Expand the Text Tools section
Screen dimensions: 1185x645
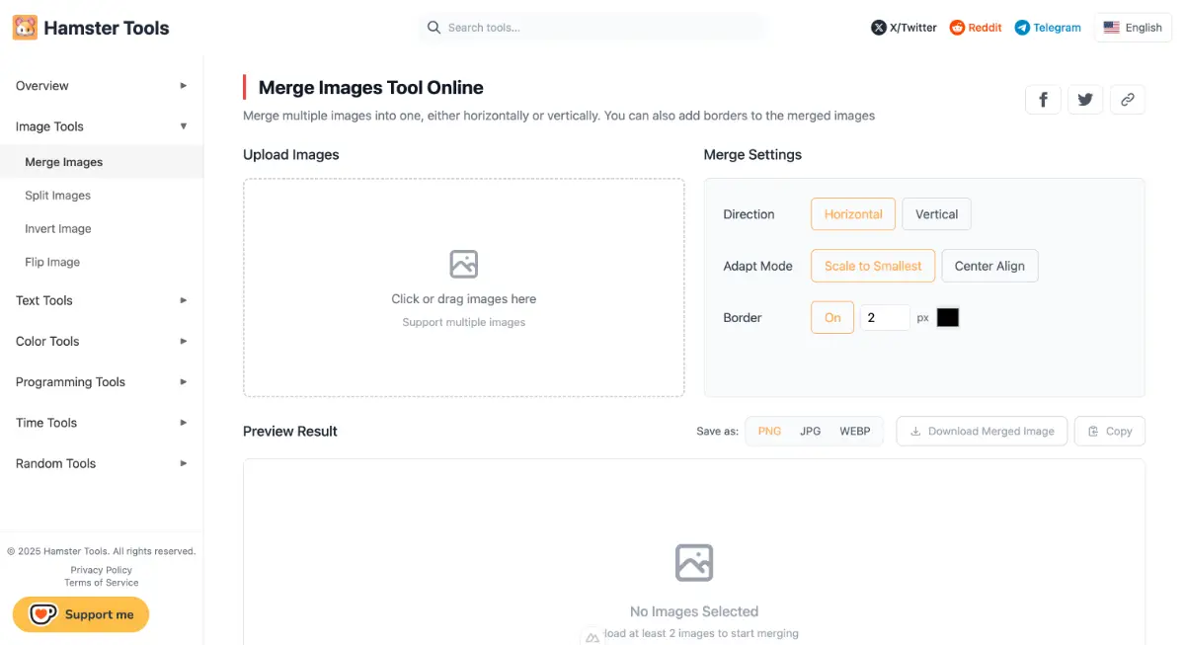pos(101,300)
